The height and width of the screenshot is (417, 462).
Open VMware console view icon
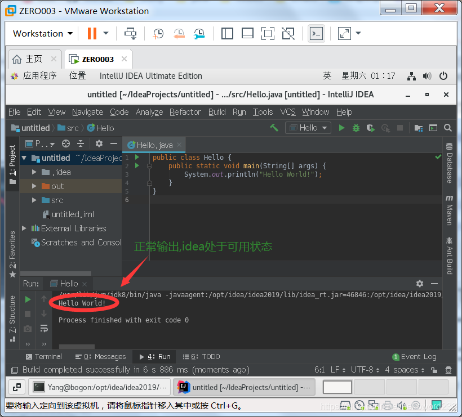pyautogui.click(x=316, y=34)
